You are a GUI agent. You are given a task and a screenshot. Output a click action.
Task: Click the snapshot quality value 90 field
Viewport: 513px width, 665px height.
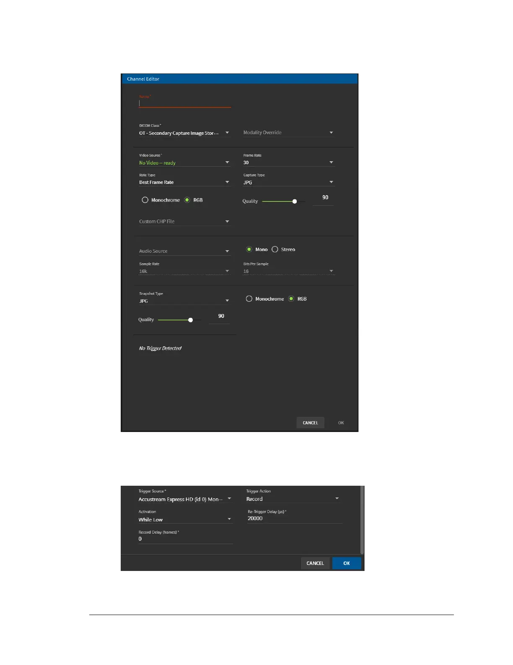219,317
